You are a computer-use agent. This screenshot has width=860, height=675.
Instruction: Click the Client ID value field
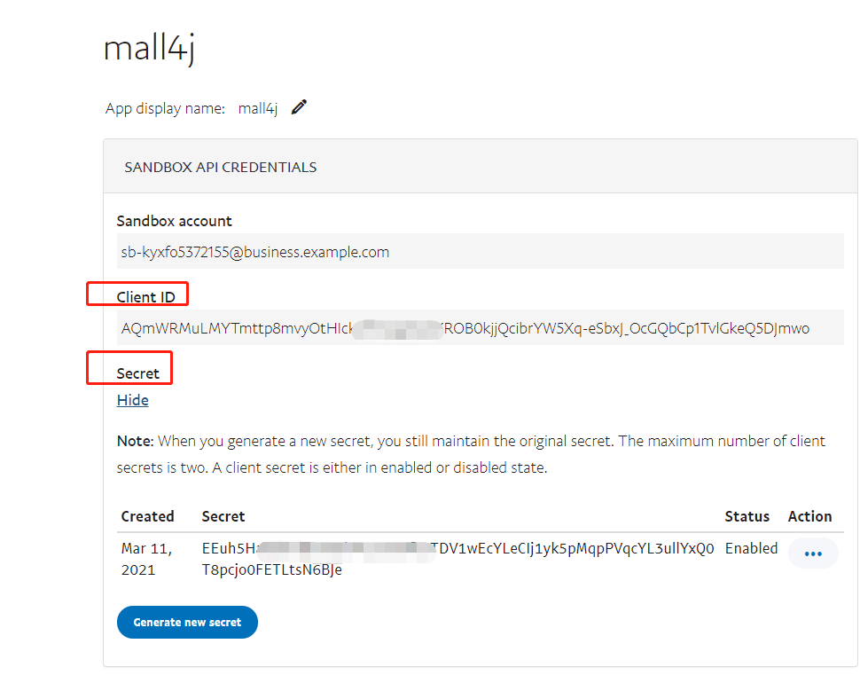(480, 327)
